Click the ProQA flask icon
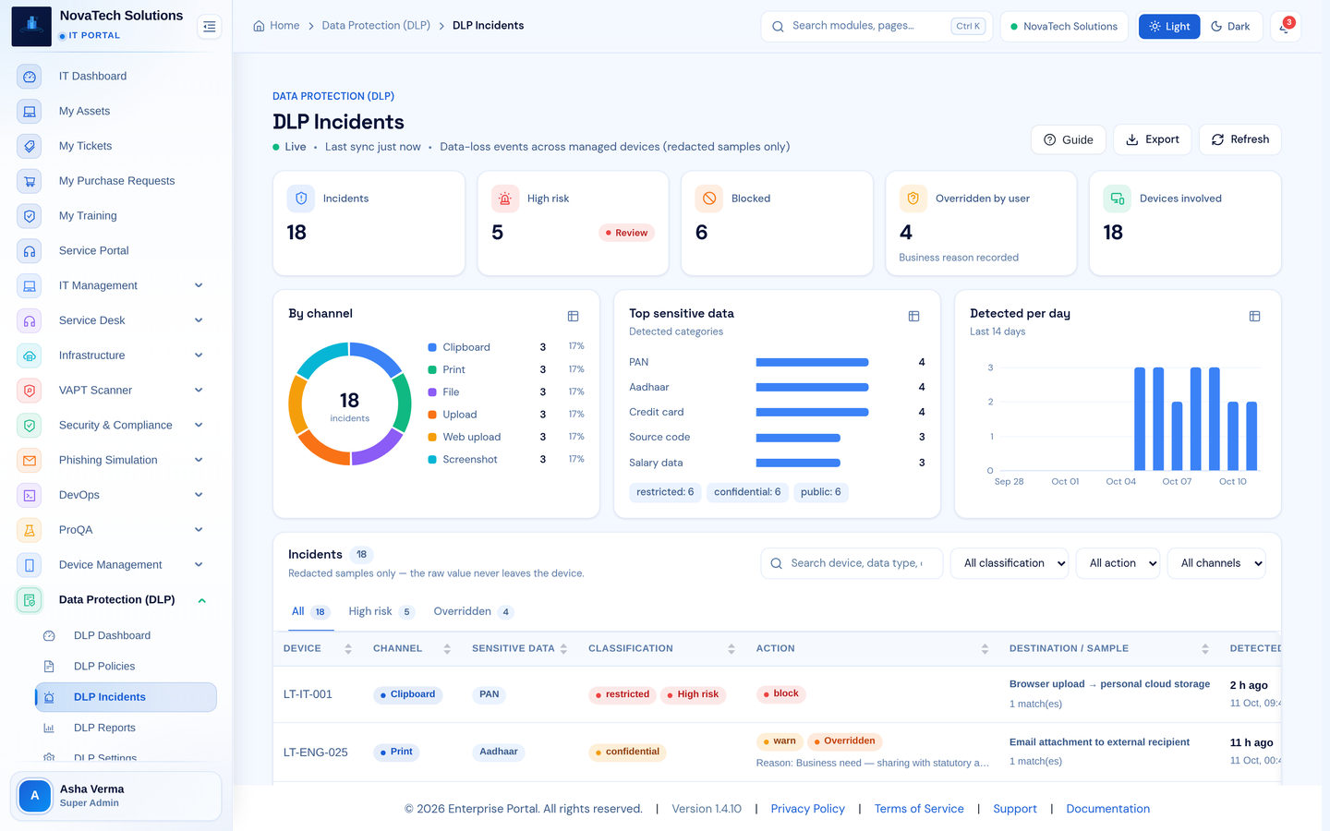The height and width of the screenshot is (831, 1330). (x=30, y=530)
